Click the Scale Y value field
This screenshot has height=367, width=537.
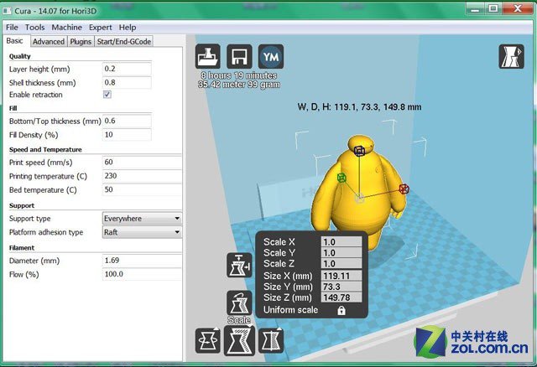(341, 253)
